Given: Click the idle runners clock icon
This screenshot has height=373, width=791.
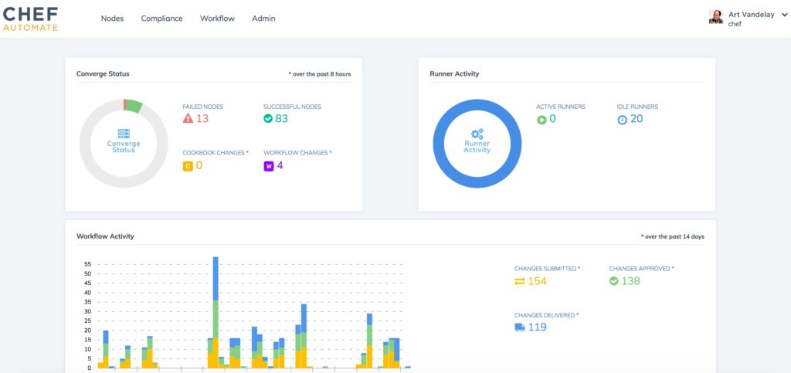Looking at the screenshot, I should pyautogui.click(x=622, y=119).
